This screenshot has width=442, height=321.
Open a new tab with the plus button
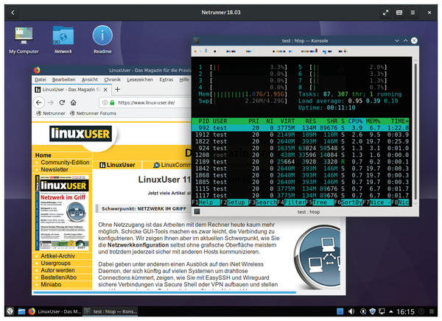point(118,90)
